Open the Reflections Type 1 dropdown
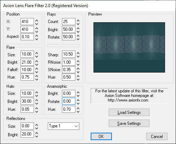 tap(63, 126)
